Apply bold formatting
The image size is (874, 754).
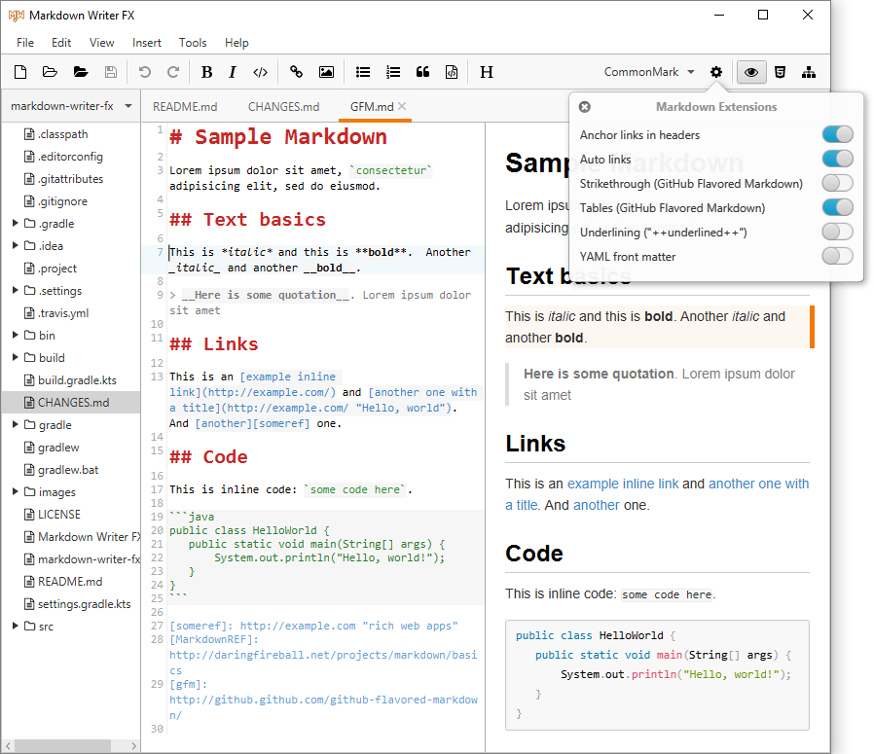(x=206, y=72)
